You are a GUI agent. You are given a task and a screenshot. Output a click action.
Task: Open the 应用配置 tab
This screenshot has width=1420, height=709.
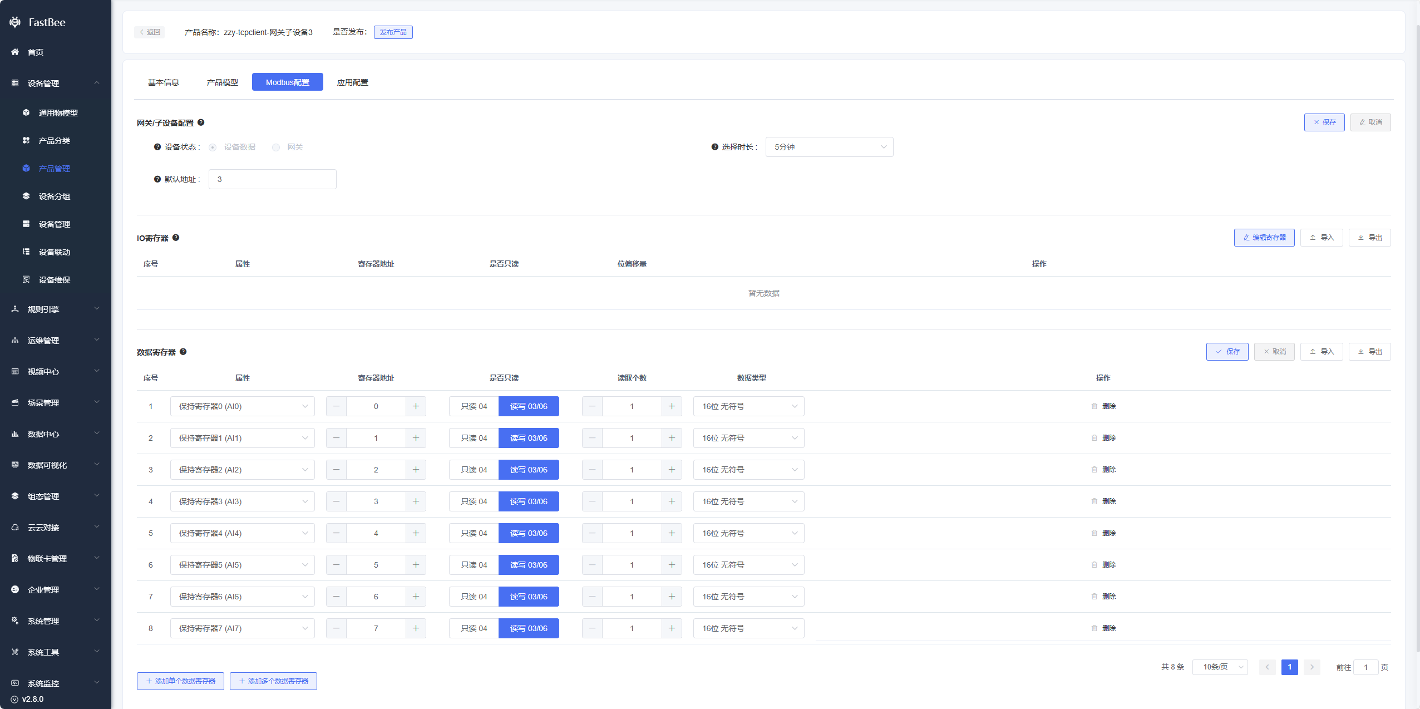pos(352,82)
